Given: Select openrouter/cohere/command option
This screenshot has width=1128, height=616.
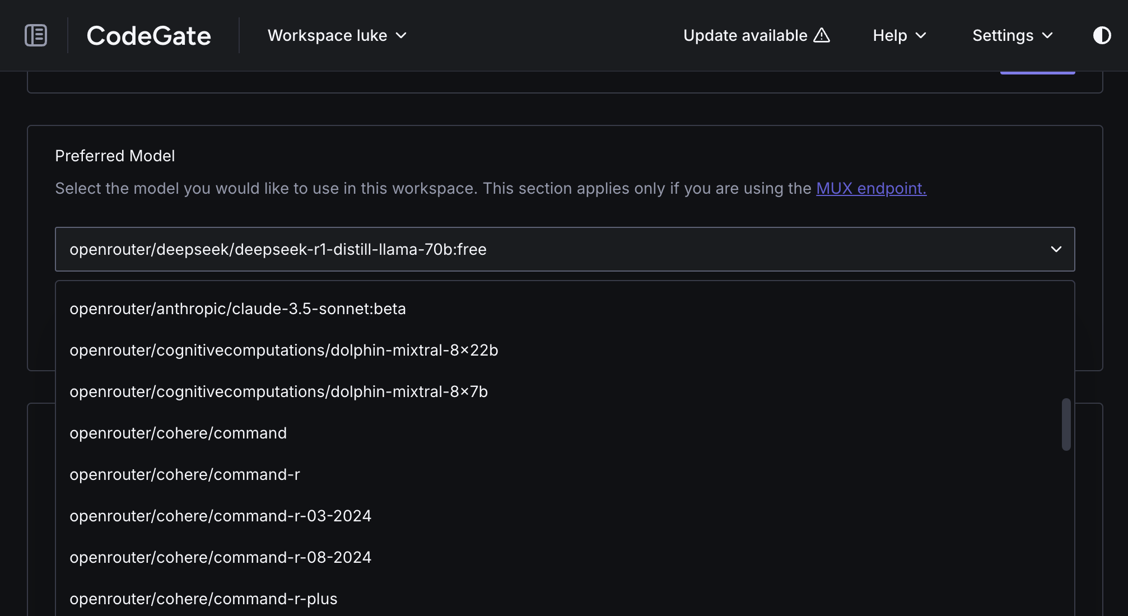Looking at the screenshot, I should (565, 433).
